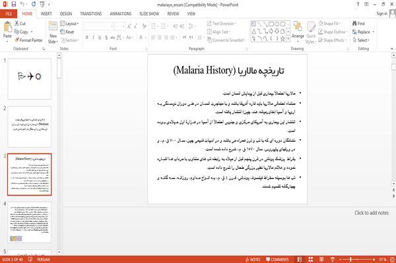This screenshot has width=396, height=263.
Task: Click the Paste clipboard icon
Action: point(7,27)
